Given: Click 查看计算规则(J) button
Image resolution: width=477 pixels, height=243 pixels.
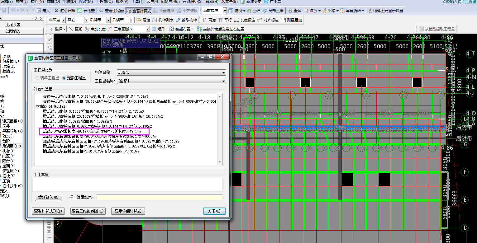Looking at the screenshot, I should click(48, 211).
